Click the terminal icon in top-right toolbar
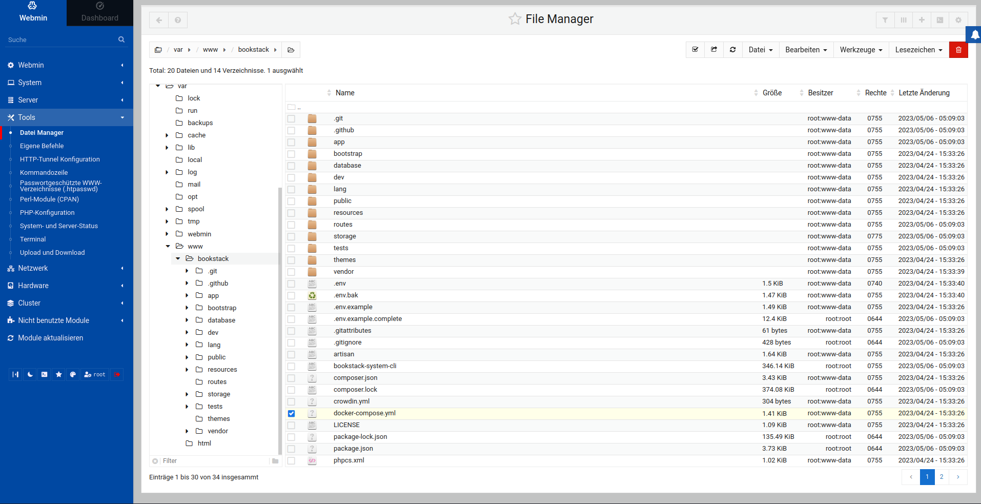Screen dimensions: 981x504 (x=940, y=20)
